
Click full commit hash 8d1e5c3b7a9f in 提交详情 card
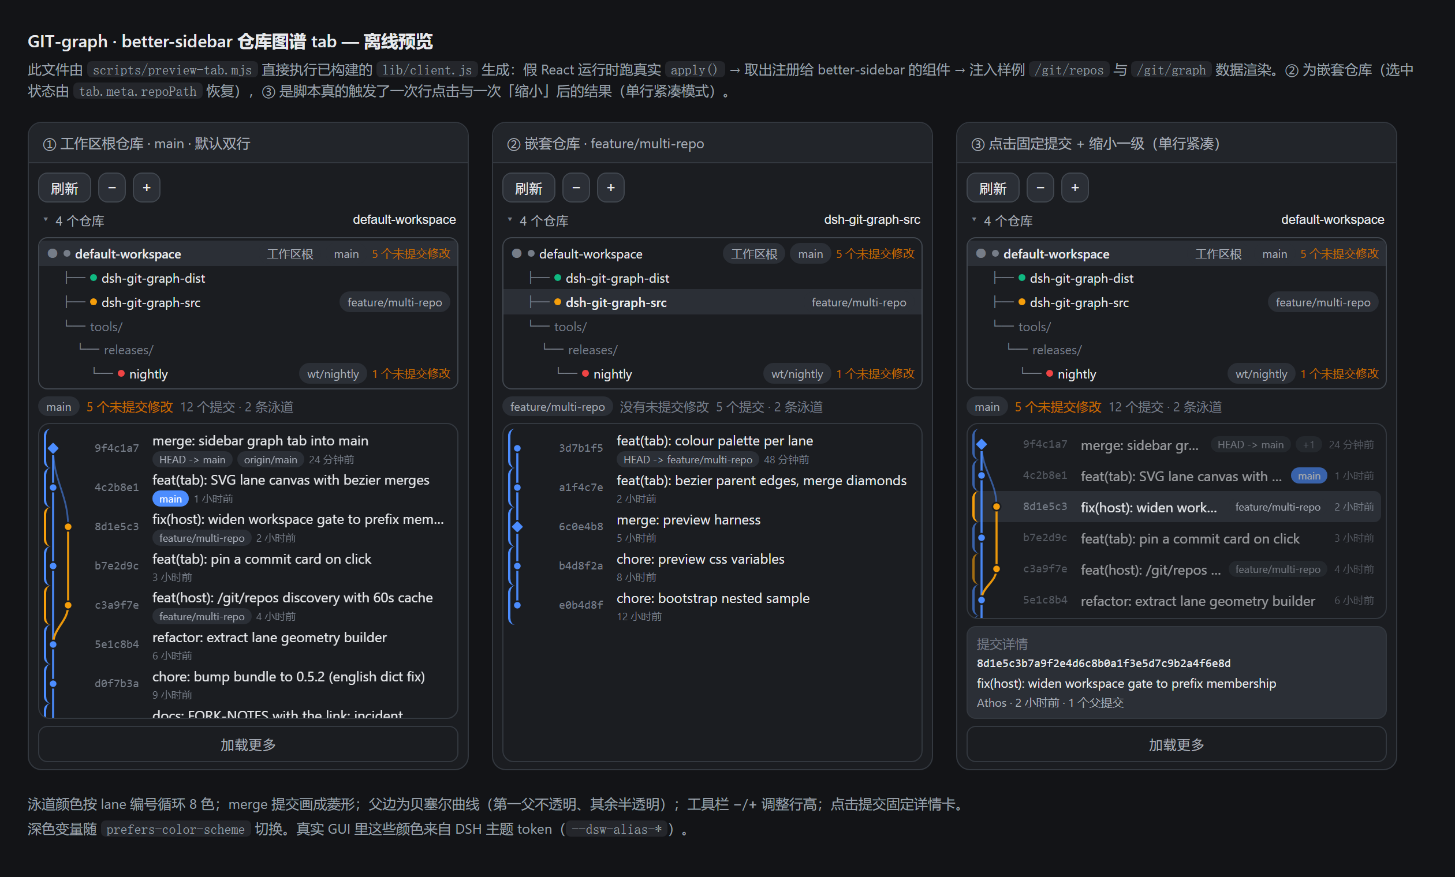(1103, 663)
